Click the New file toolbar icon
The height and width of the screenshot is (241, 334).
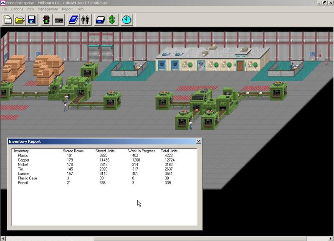click(x=8, y=20)
